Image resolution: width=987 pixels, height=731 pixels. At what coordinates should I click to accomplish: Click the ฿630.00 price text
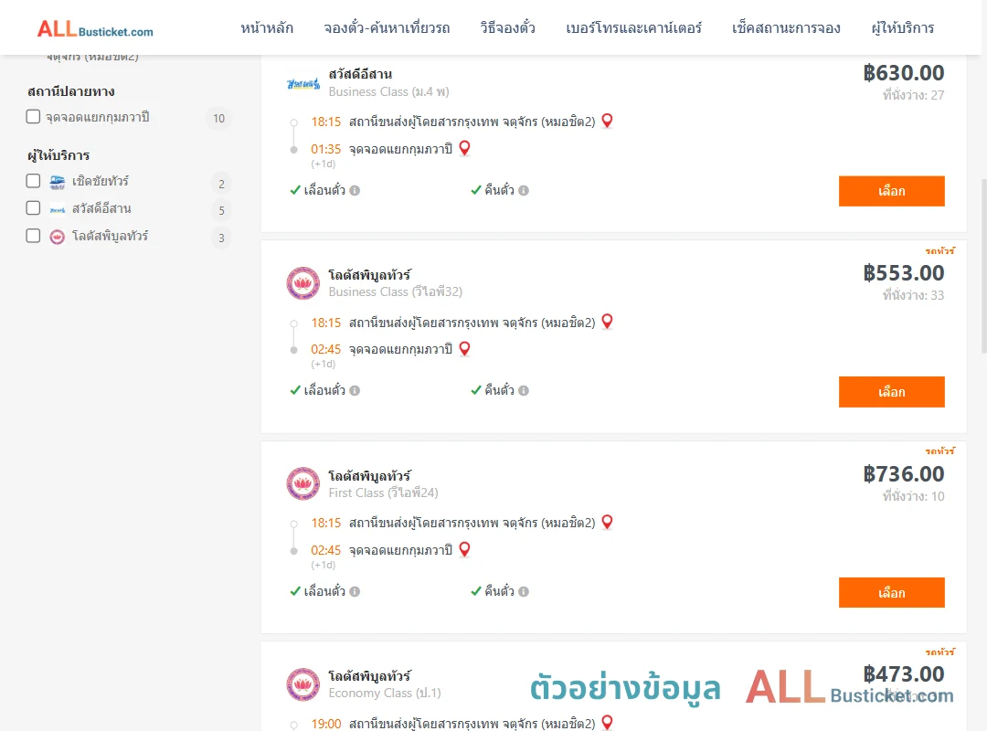point(904,73)
